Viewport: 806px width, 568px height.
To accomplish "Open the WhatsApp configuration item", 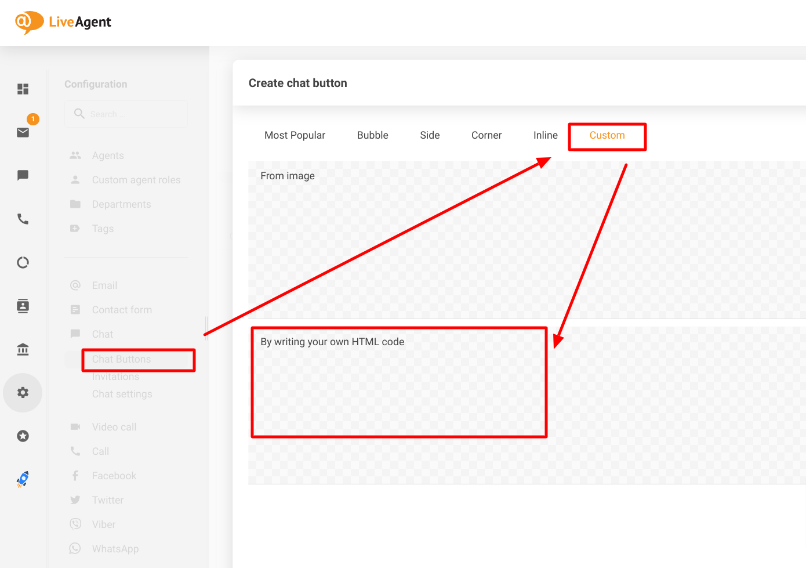I will point(115,548).
